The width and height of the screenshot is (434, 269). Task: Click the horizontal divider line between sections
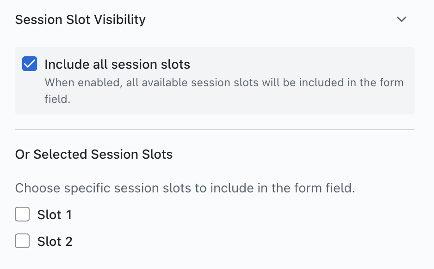215,130
